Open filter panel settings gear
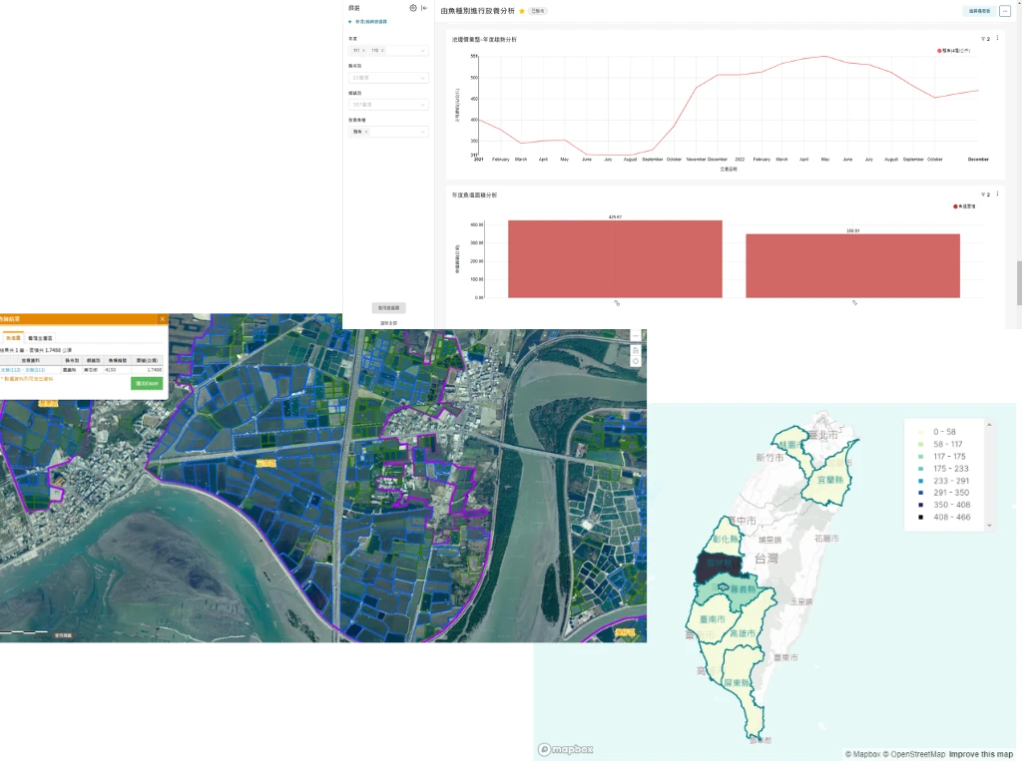 point(413,8)
